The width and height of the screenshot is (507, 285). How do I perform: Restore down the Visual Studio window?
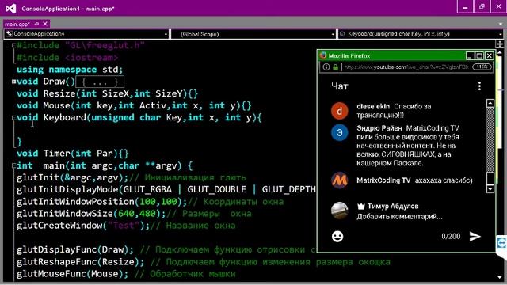click(482, 7)
